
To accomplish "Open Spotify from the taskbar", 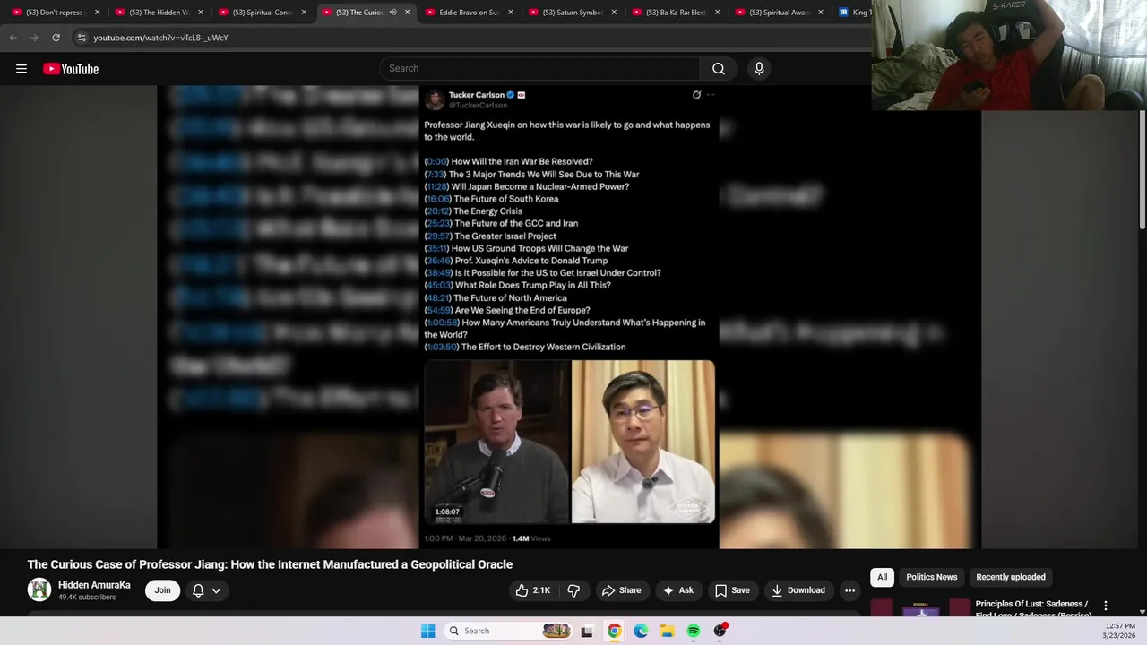I will (694, 631).
